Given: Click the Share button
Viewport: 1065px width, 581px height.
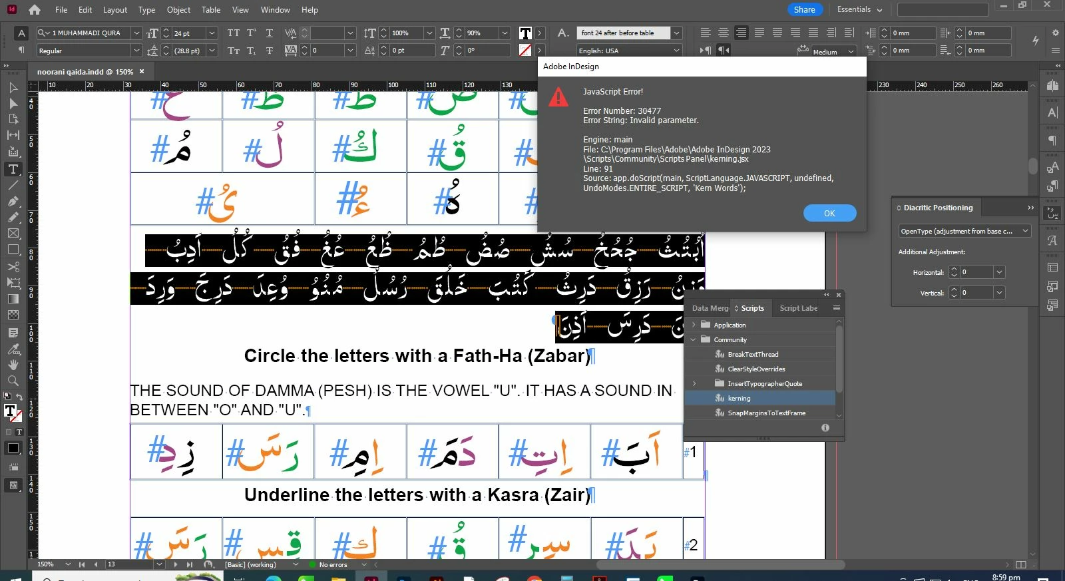Looking at the screenshot, I should (x=804, y=9).
